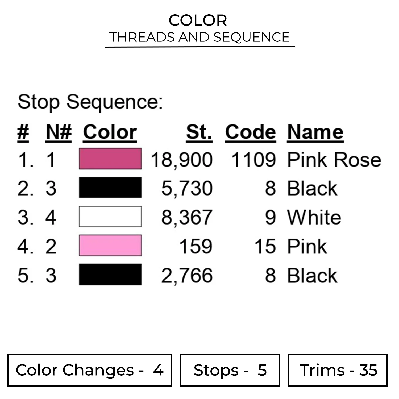Select the N# column header
The height and width of the screenshot is (399, 399).
tap(59, 132)
